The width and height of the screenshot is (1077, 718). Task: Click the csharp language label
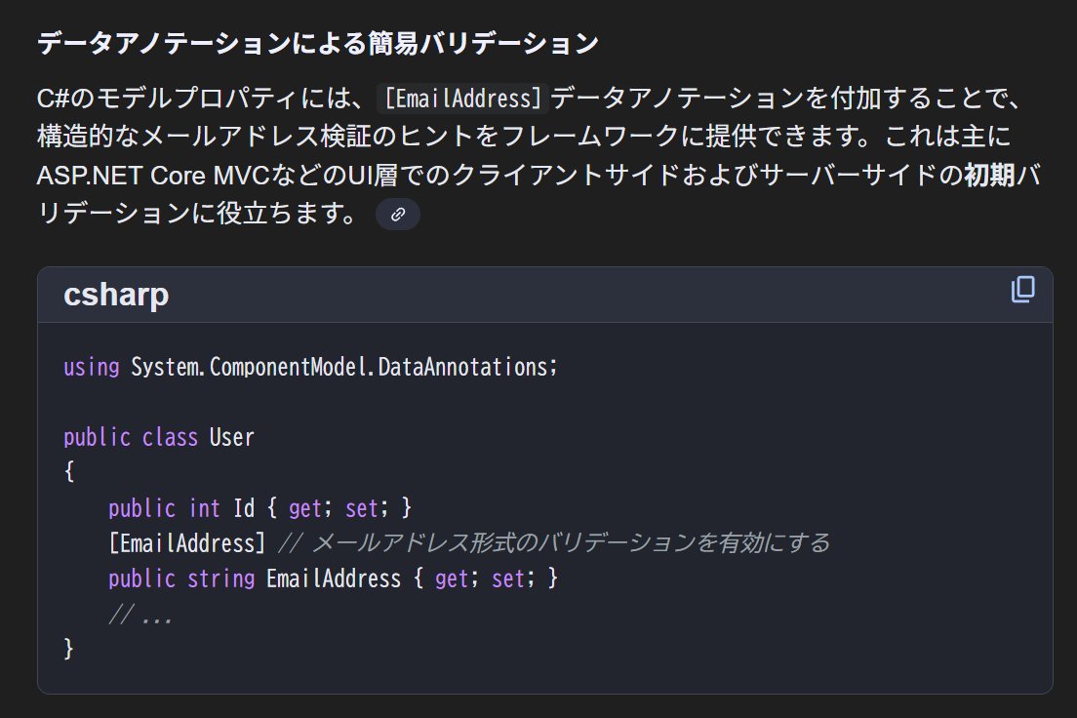click(x=116, y=295)
